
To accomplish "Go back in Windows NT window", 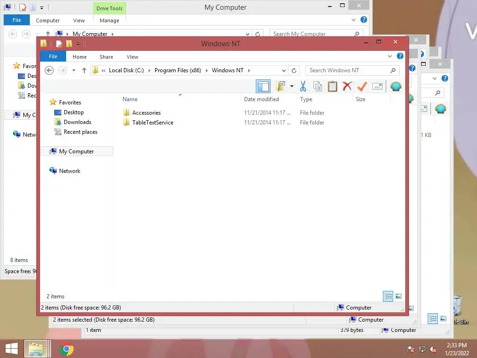I will point(49,70).
